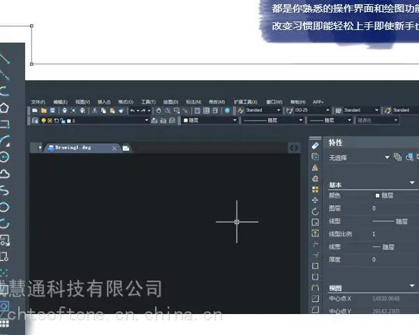419x335 pixels.
Task: Open the text style Standard dropdown
Action: tap(263, 110)
